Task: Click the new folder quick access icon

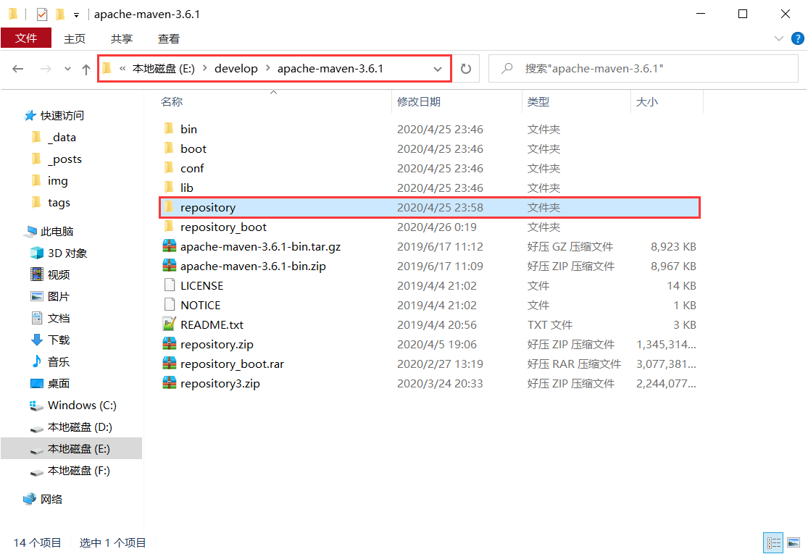Action: 60,14
